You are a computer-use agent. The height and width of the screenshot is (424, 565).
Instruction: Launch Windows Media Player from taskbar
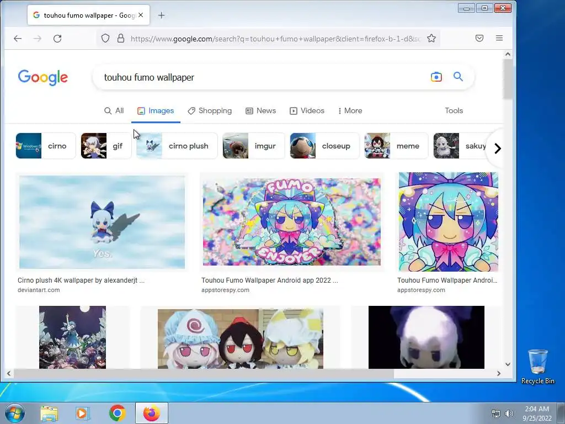point(82,413)
